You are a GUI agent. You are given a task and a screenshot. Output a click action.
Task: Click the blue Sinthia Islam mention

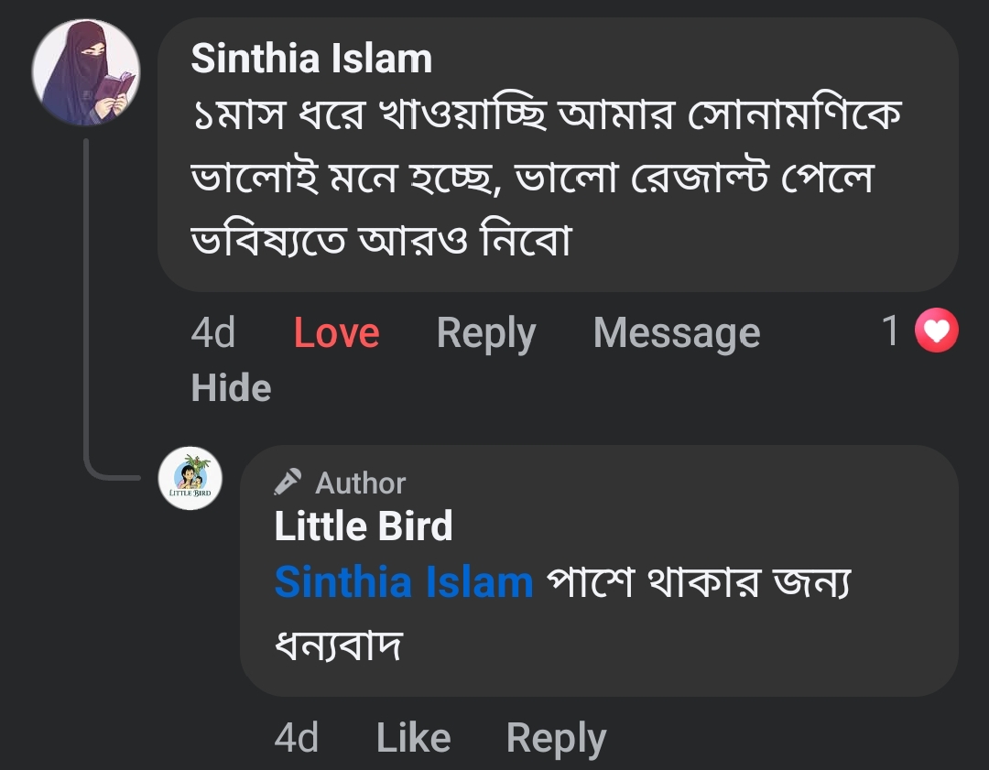404,582
